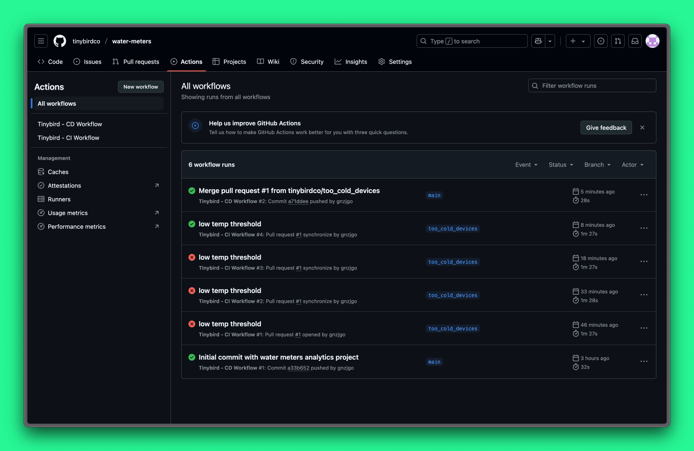
Task: Click the New workflow button
Action: point(141,87)
